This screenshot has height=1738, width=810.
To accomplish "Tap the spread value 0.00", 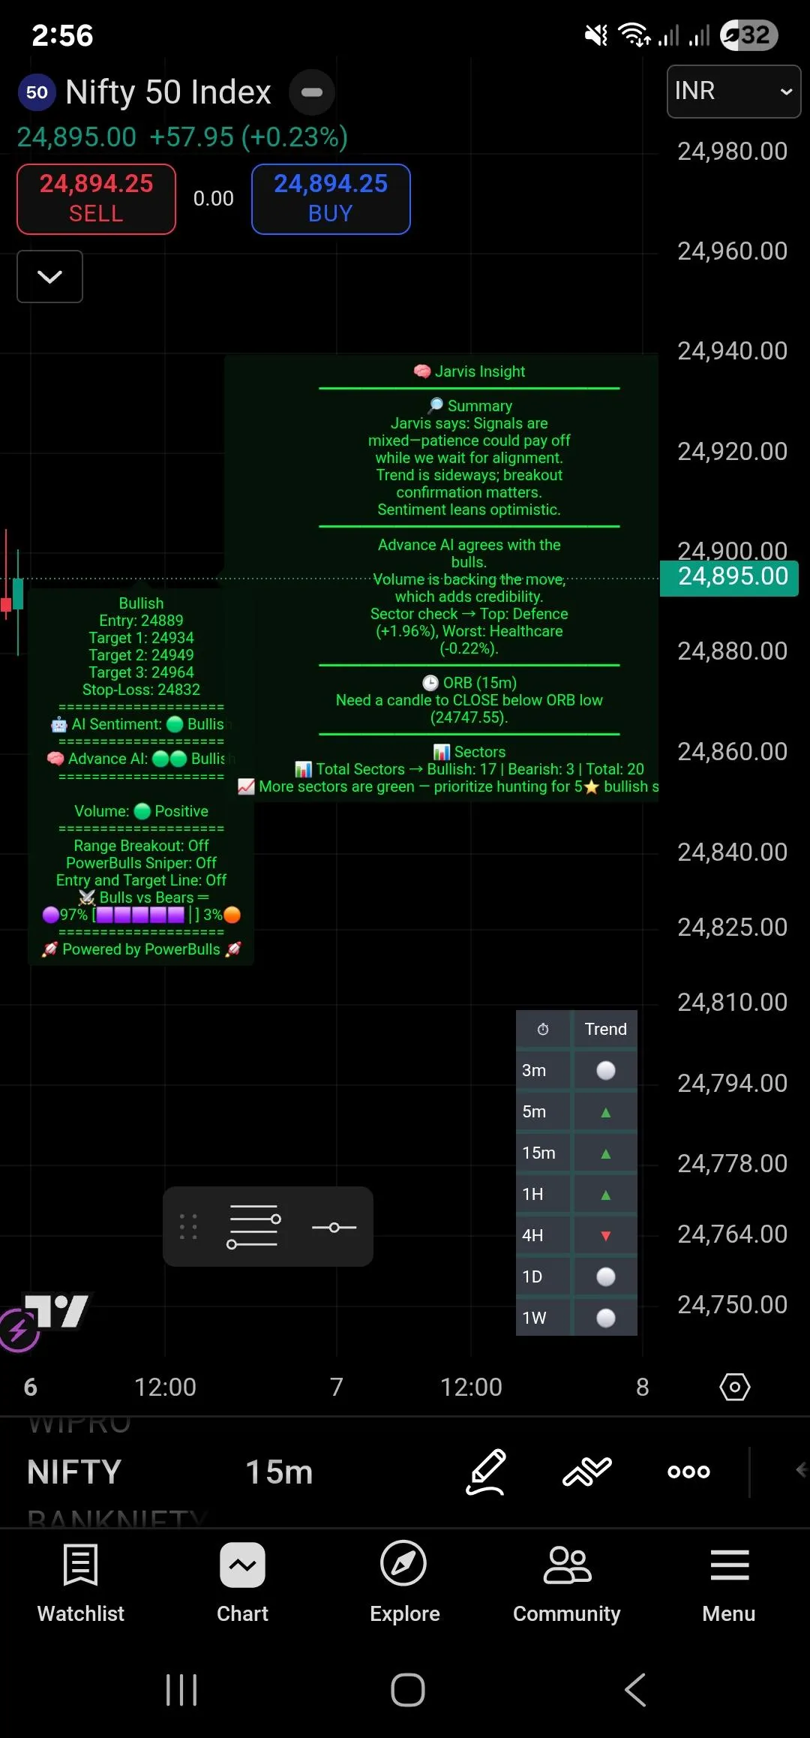I will pos(214,198).
